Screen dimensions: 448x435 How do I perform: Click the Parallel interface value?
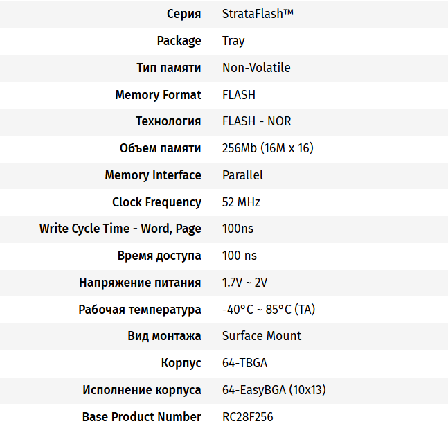[x=242, y=175]
